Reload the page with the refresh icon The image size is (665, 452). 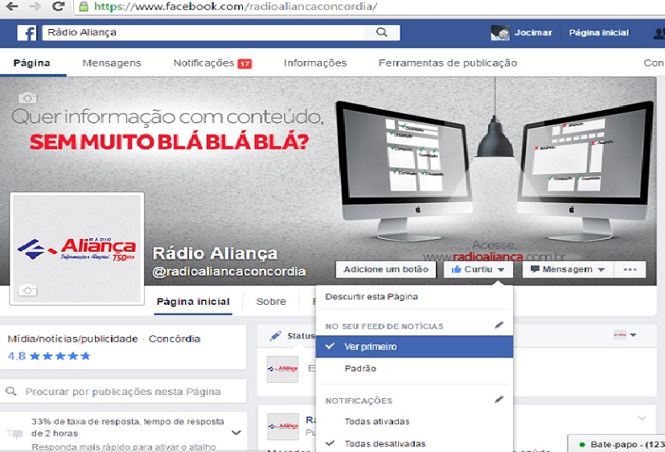click(58, 6)
